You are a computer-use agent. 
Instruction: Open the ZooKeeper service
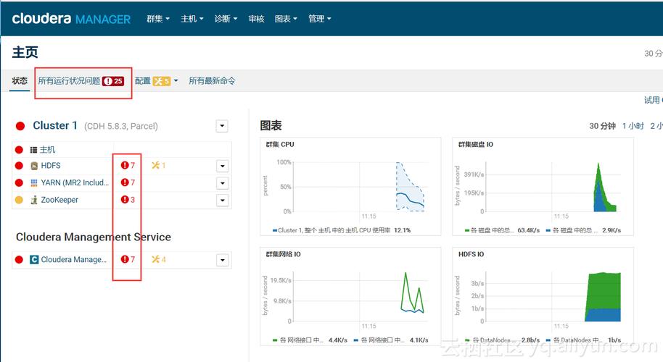point(59,200)
